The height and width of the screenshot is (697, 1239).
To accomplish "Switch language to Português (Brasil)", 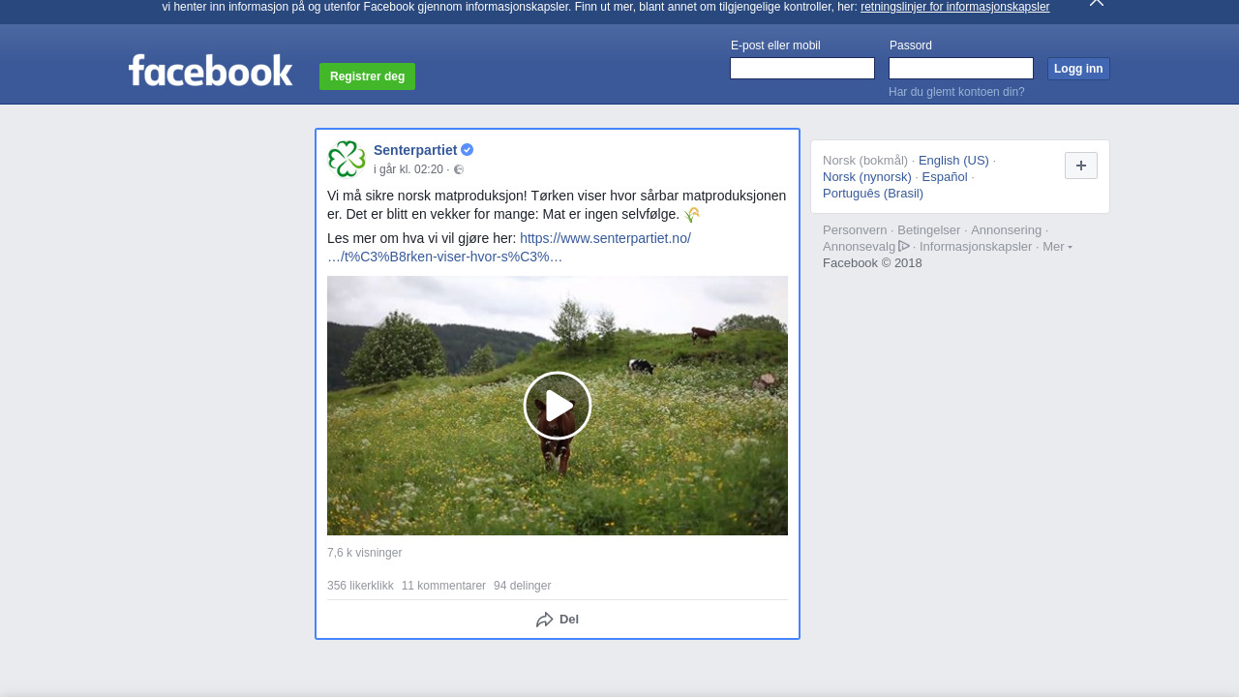I will click(x=873, y=194).
